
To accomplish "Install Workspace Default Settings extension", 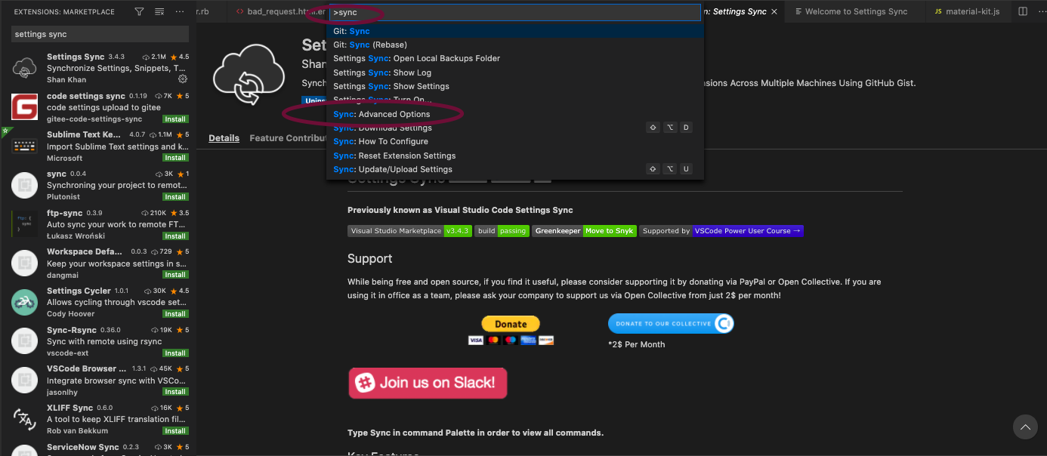I will click(175, 275).
